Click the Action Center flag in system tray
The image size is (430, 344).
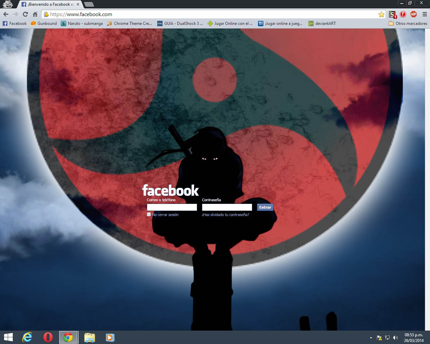tap(379, 338)
